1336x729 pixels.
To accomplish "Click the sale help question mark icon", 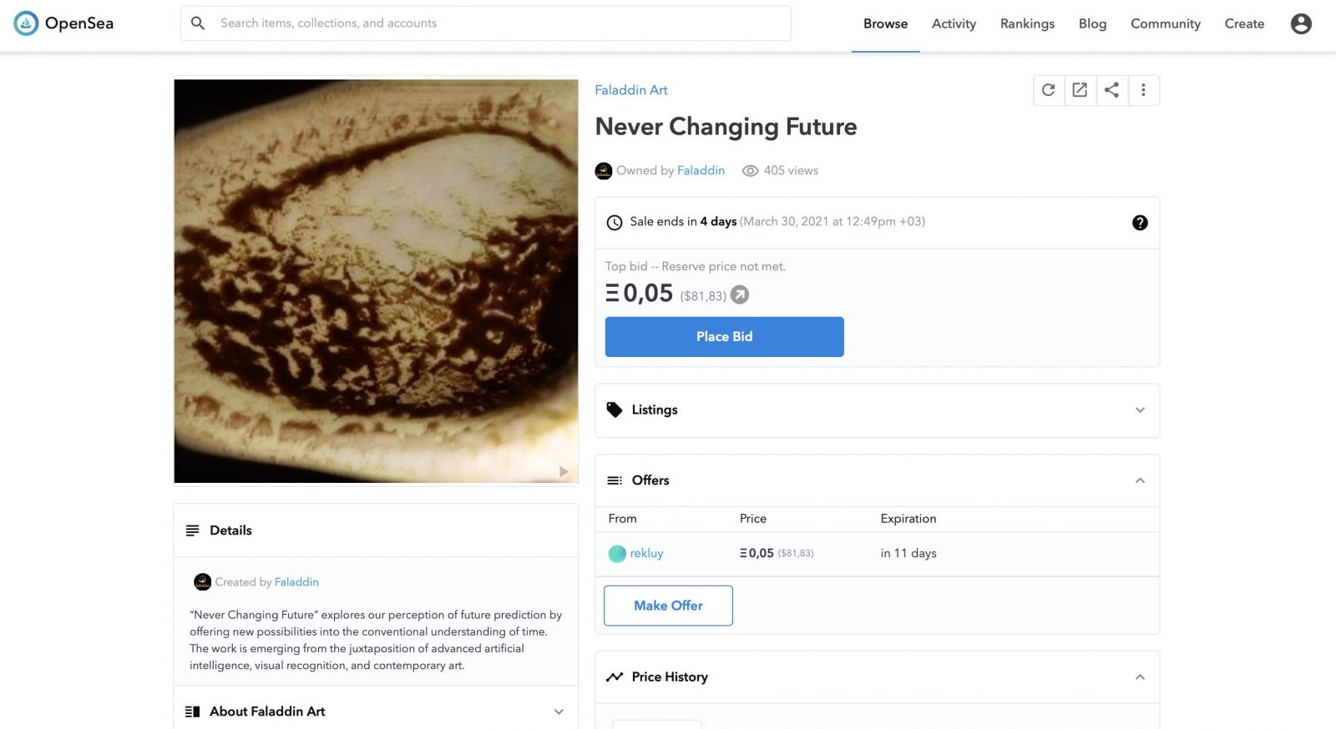I will coord(1140,223).
